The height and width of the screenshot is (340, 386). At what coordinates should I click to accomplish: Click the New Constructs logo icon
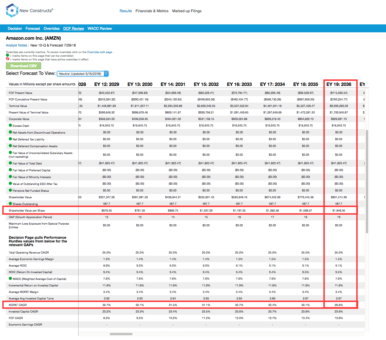coord(12,10)
